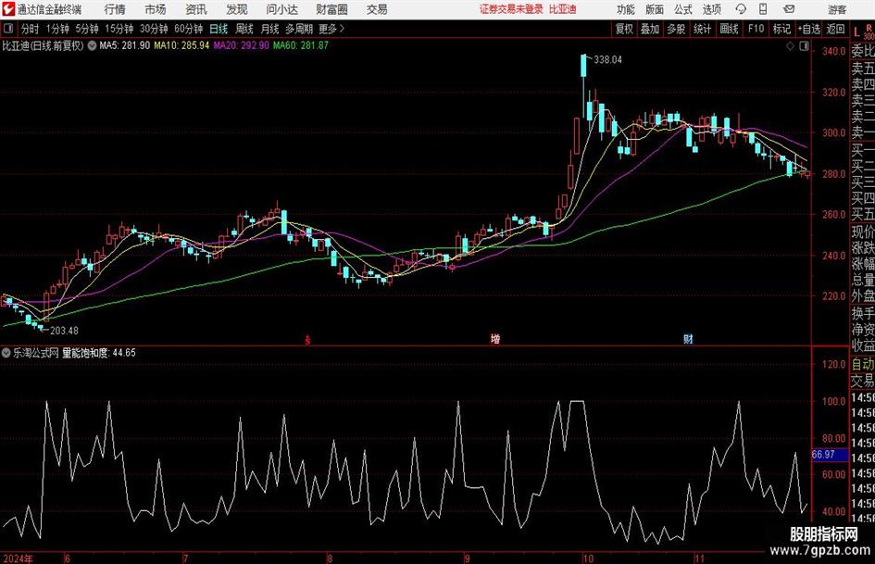Click the 203.48 low price label
Image resolution: width=875 pixels, height=564 pixels.
[x=64, y=331]
